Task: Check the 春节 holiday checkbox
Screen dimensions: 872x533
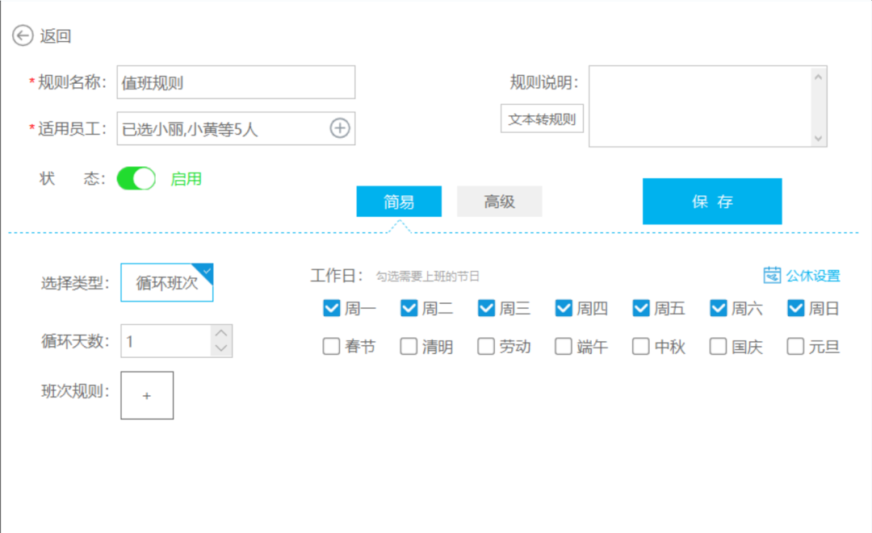Action: point(332,347)
